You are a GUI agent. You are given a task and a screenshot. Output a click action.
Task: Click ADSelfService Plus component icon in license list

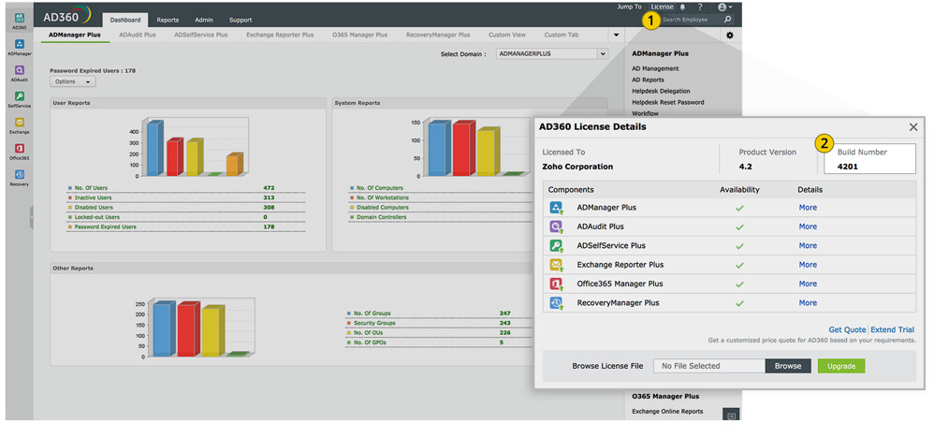pos(556,246)
